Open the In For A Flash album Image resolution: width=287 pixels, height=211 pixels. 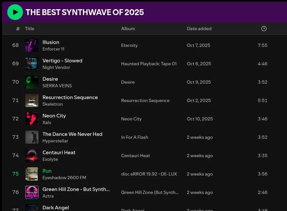pyautogui.click(x=134, y=137)
